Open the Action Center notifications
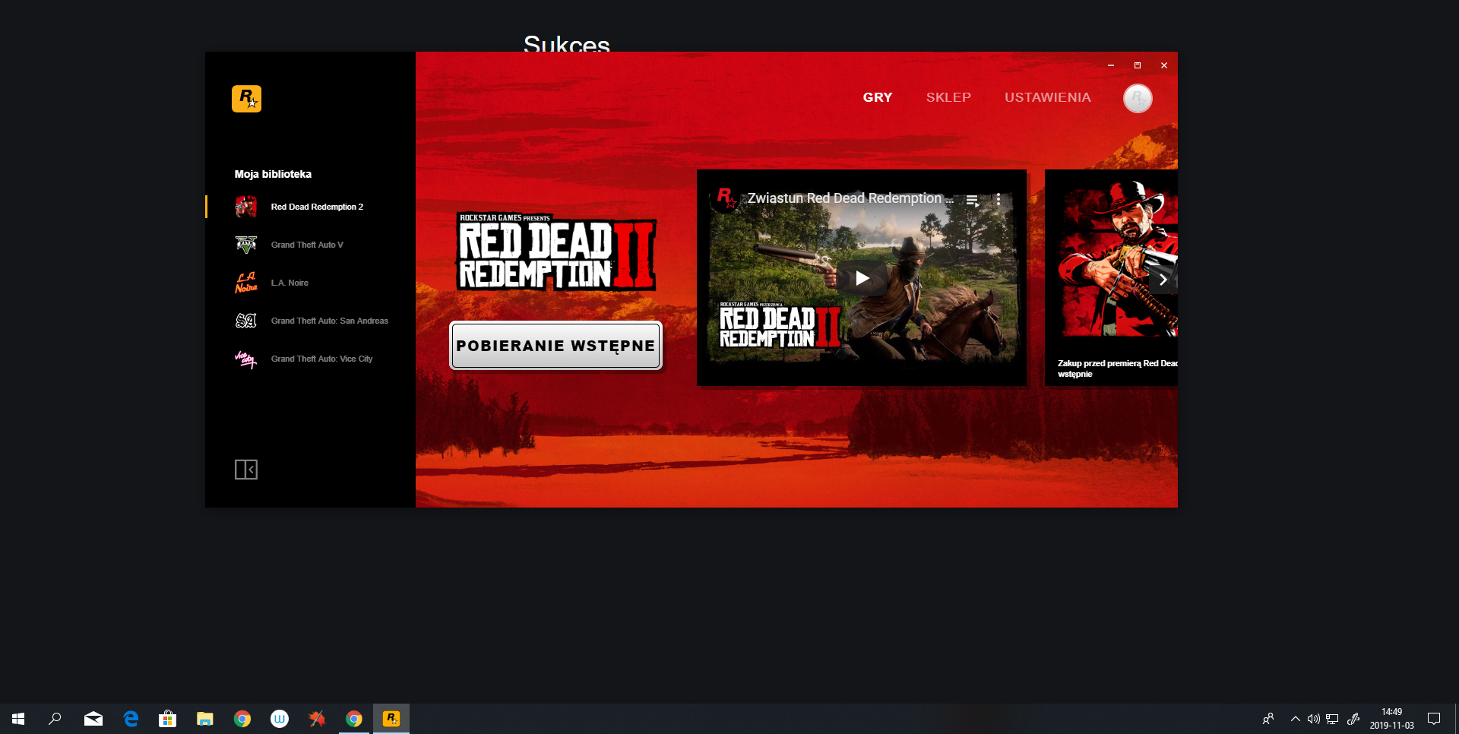This screenshot has width=1459, height=734. (1434, 719)
